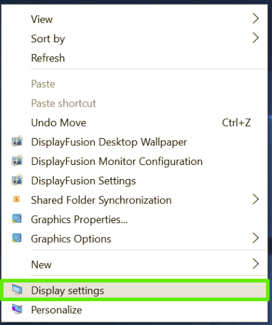Expand the Shared Folder Synchronization submenu arrow

255,199
